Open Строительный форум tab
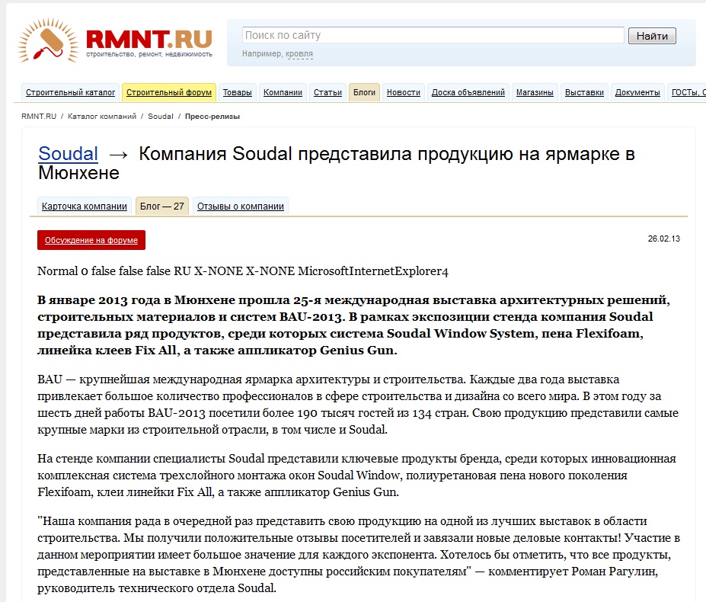The width and height of the screenshot is (706, 602). coord(169,92)
